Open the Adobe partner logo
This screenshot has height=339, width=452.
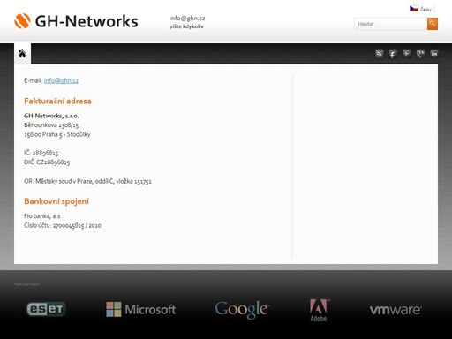[319, 310]
